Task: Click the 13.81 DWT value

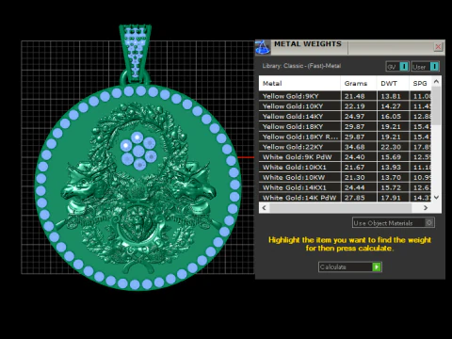Action: point(391,96)
